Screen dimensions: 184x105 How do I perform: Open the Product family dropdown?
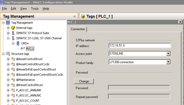168,62
